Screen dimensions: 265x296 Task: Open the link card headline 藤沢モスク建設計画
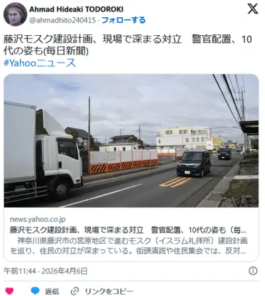click(x=128, y=230)
